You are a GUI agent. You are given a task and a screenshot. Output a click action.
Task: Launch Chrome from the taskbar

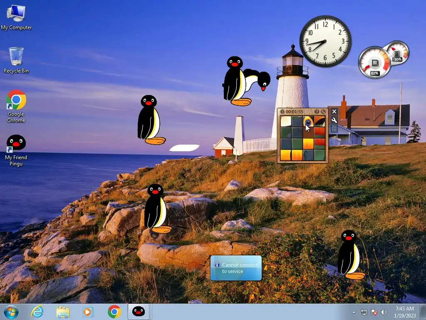[114, 312]
